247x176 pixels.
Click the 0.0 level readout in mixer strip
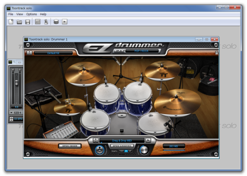16,107
